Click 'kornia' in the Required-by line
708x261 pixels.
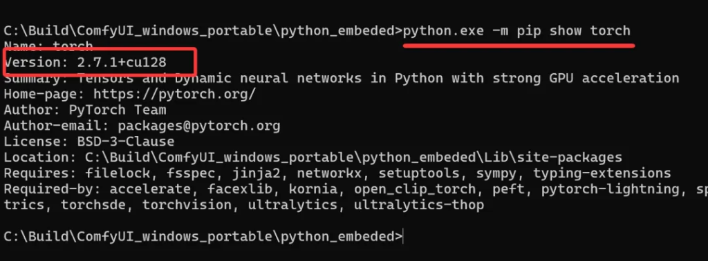pos(313,189)
